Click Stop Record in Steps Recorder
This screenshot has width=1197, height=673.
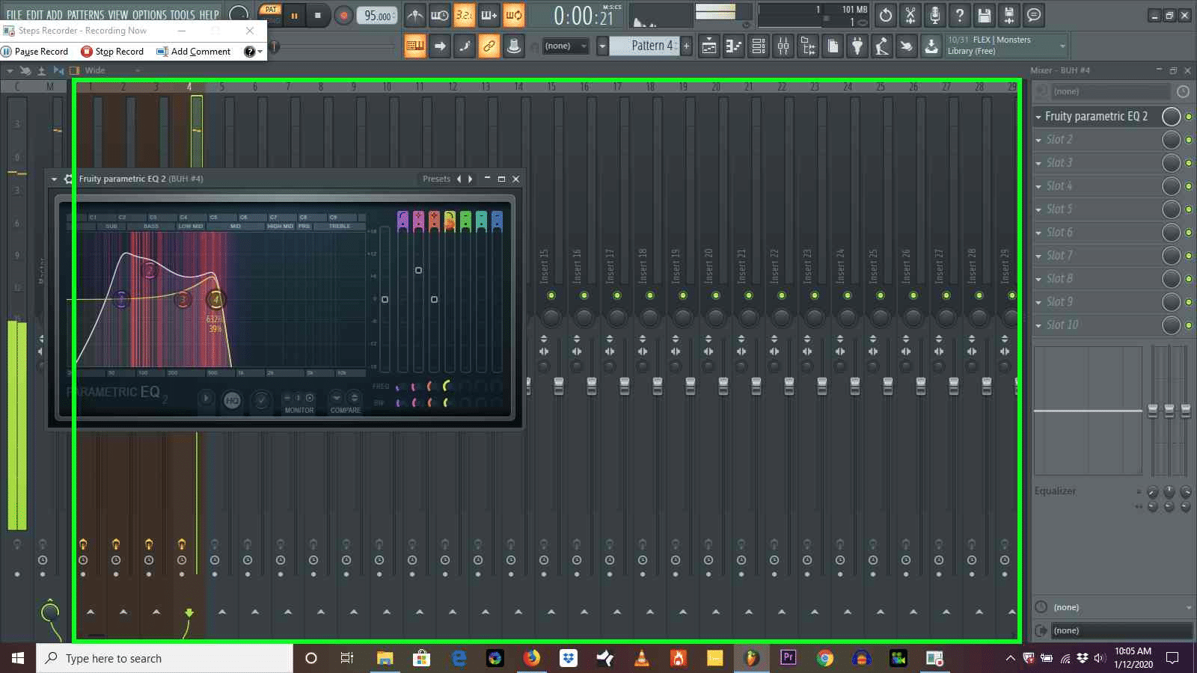click(x=112, y=52)
